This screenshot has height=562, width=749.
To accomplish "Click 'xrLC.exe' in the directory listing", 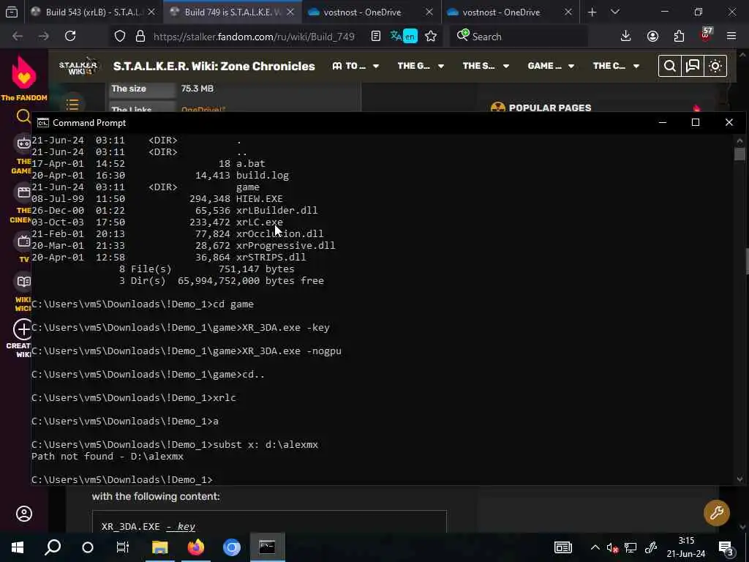I will tap(260, 222).
